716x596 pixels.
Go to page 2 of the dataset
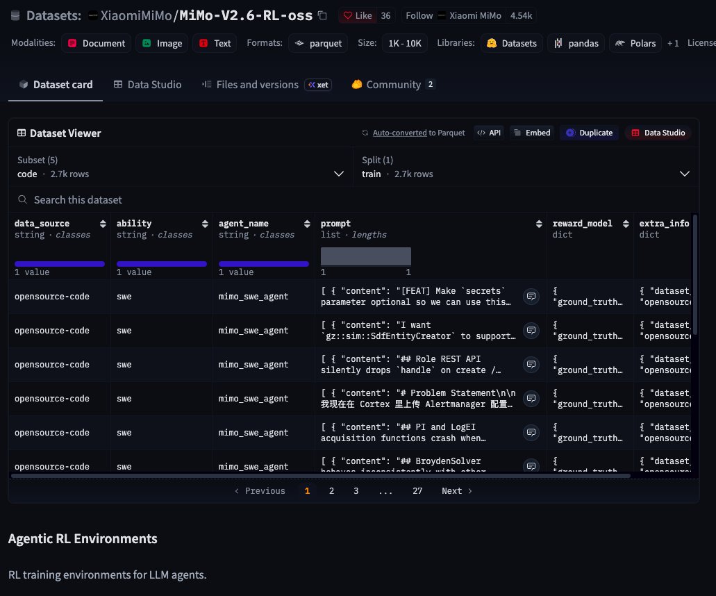(x=331, y=491)
